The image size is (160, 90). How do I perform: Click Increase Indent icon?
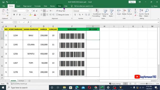pos(53,15)
